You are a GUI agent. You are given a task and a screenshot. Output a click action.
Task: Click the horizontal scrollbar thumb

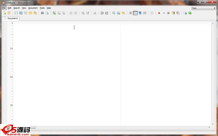click(33, 127)
